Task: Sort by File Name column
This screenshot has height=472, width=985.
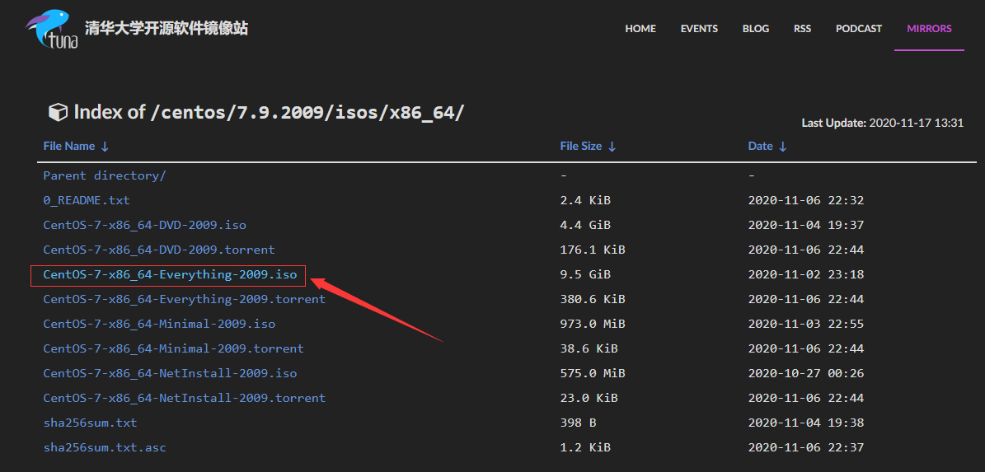Action: [x=76, y=147]
